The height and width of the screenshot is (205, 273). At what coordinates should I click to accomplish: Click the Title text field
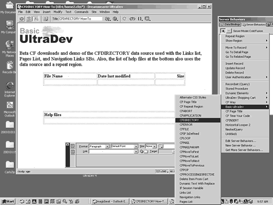[x=81, y=19]
